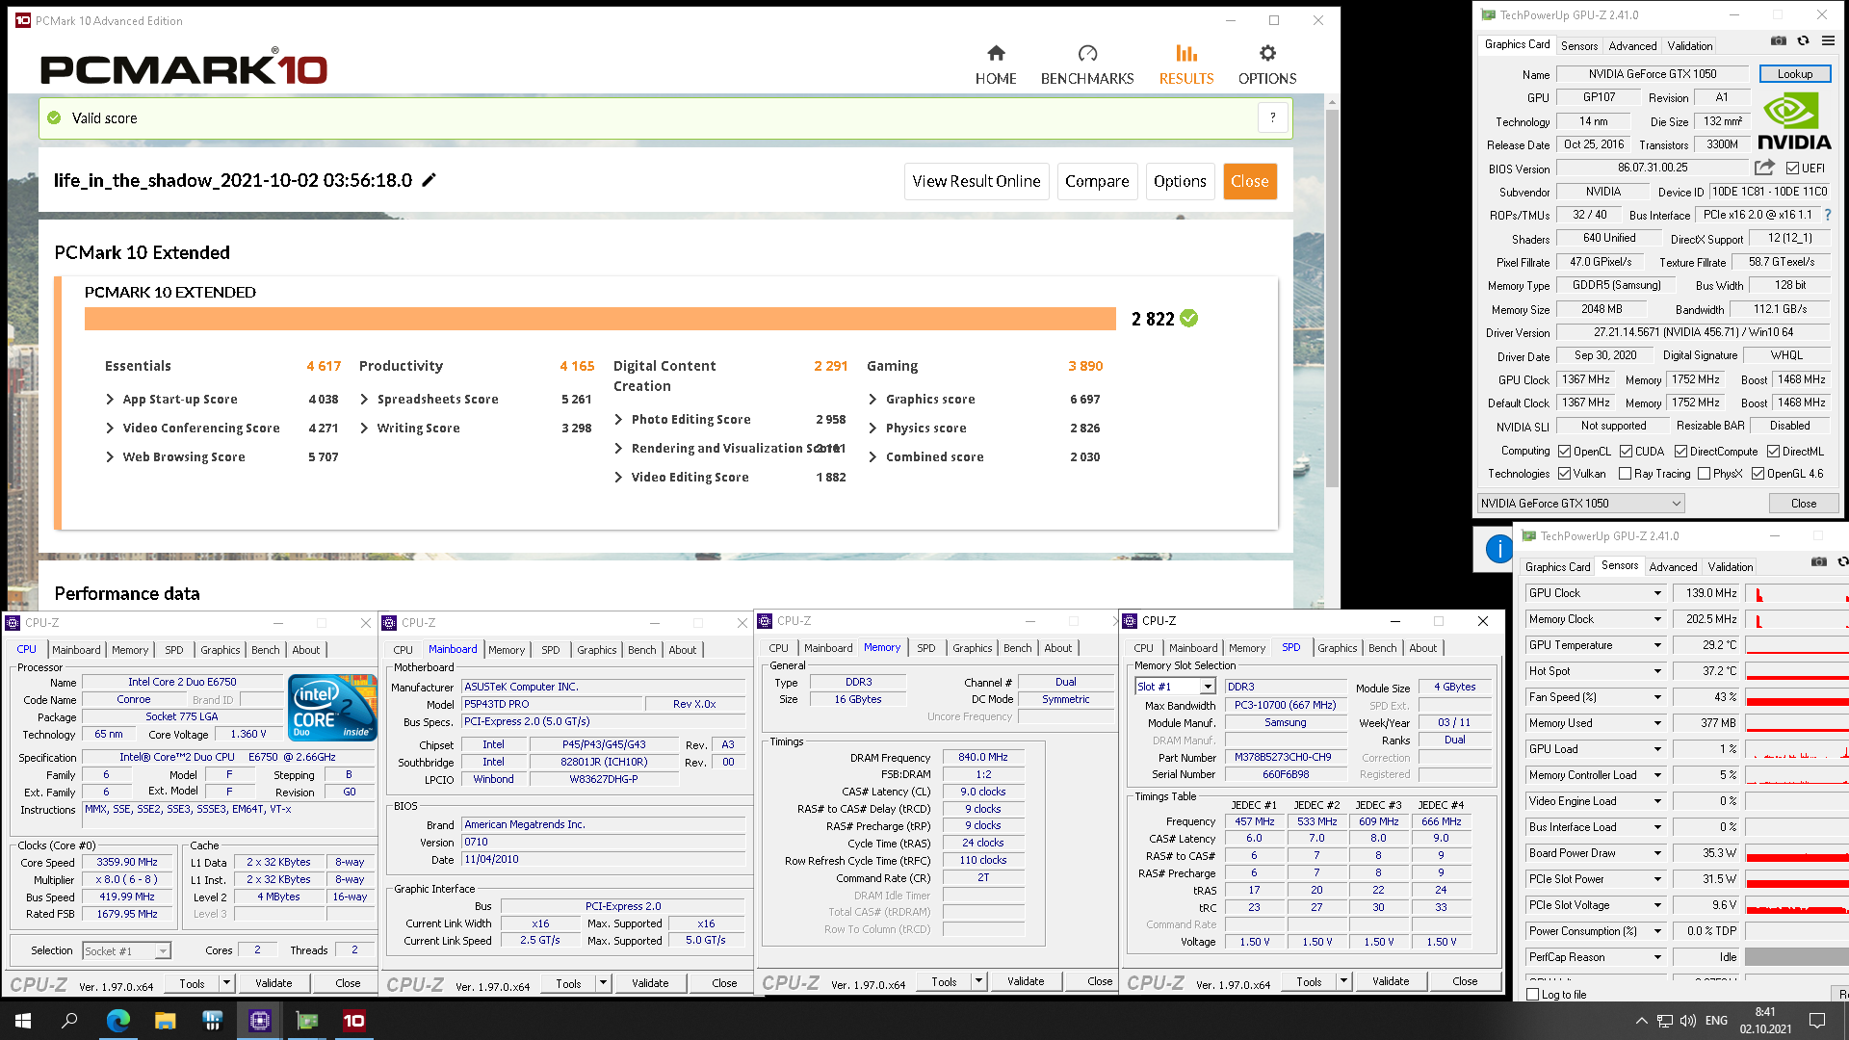This screenshot has height=1040, width=1849.
Task: Click the Board Power Draw sensor graph
Action: (x=1797, y=853)
